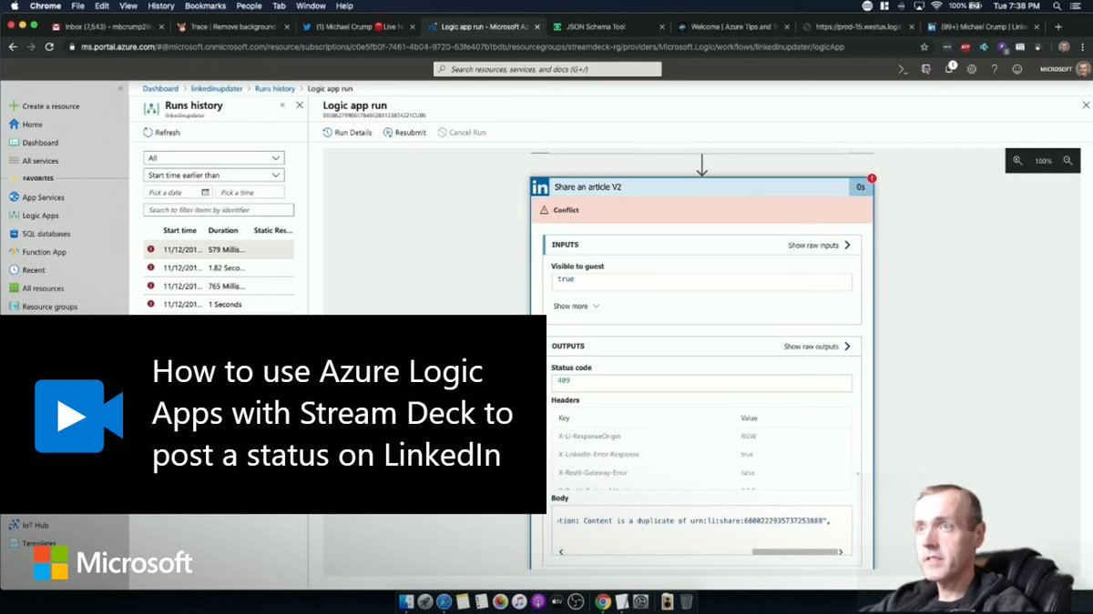Click the zoom out magnifier icon
Screen dimensions: 1093x614
pyautogui.click(x=1067, y=161)
